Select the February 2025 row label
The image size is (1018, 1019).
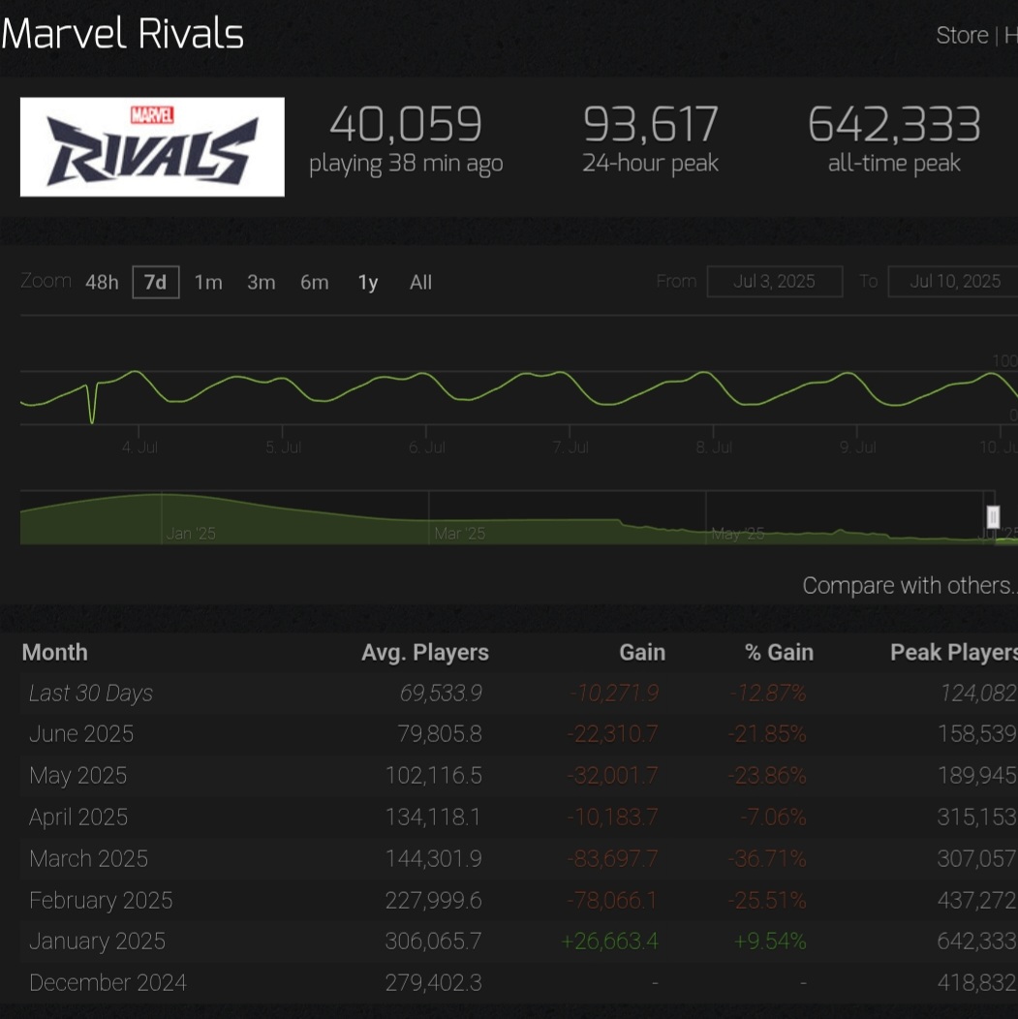click(101, 900)
